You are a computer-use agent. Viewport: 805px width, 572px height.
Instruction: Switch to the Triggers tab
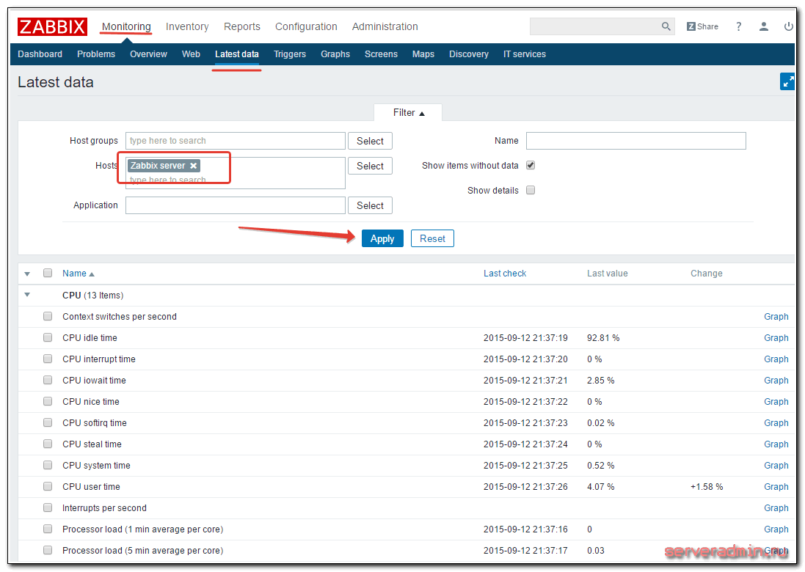[x=290, y=54]
